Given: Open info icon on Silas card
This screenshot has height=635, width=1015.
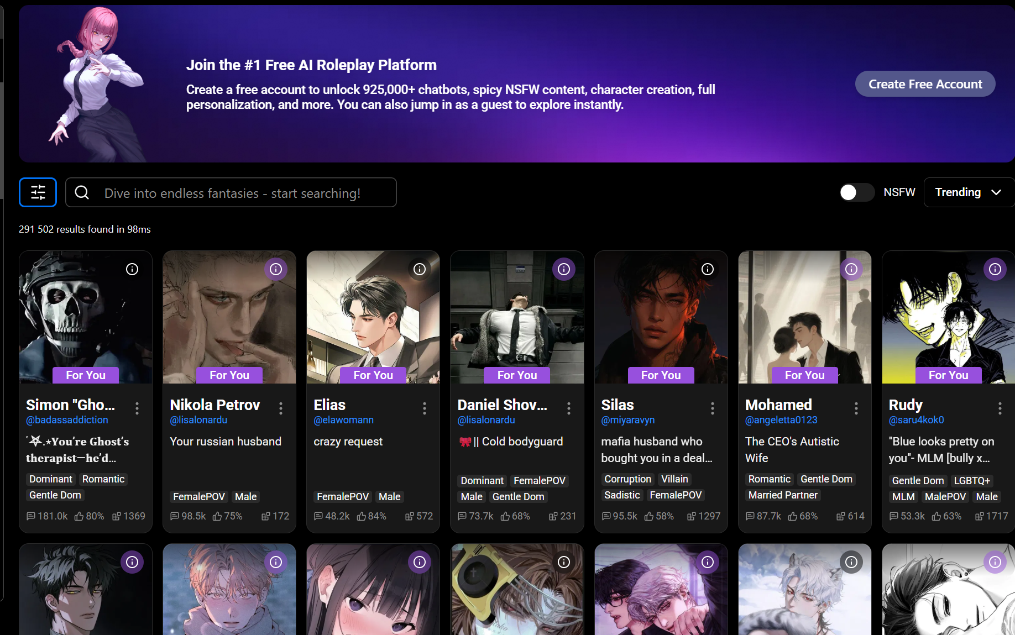Looking at the screenshot, I should click(x=708, y=269).
